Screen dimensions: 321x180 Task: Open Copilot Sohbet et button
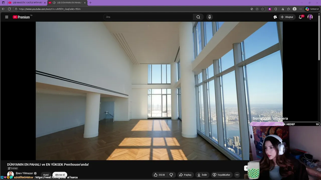point(312,9)
